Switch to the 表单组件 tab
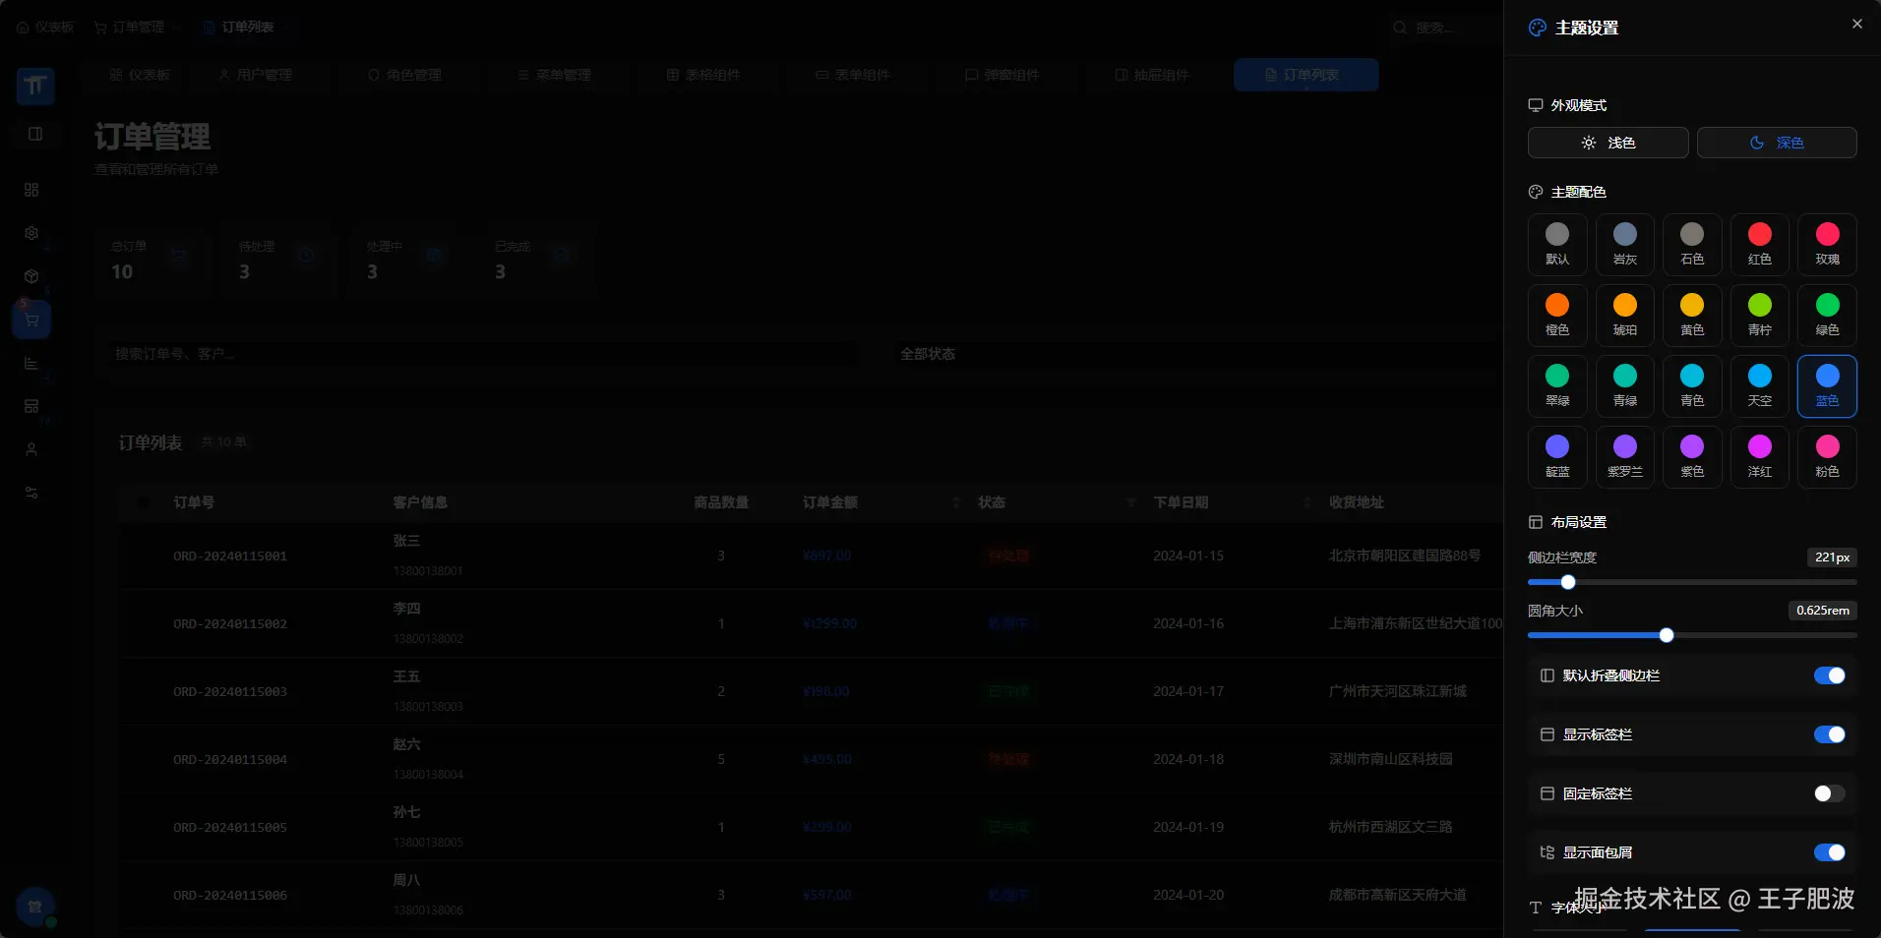1881x938 pixels. coord(853,75)
